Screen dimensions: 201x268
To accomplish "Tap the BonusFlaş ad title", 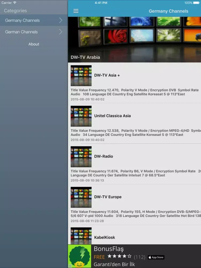I will (109, 249).
